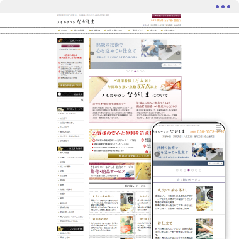Click the gold member registration button in sidebar

coord(70,86)
